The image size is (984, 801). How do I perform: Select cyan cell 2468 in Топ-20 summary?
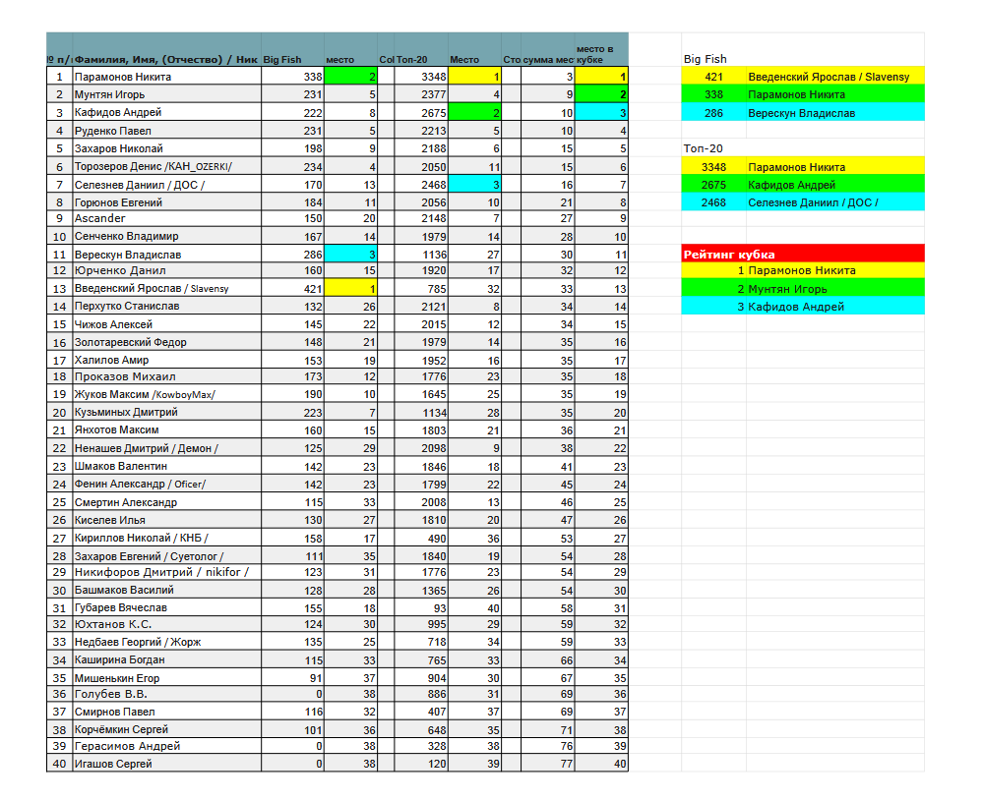713,202
